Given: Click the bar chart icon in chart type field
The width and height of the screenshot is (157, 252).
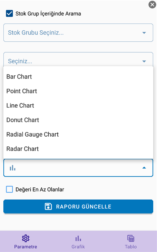Looking at the screenshot, I should (x=13, y=168).
